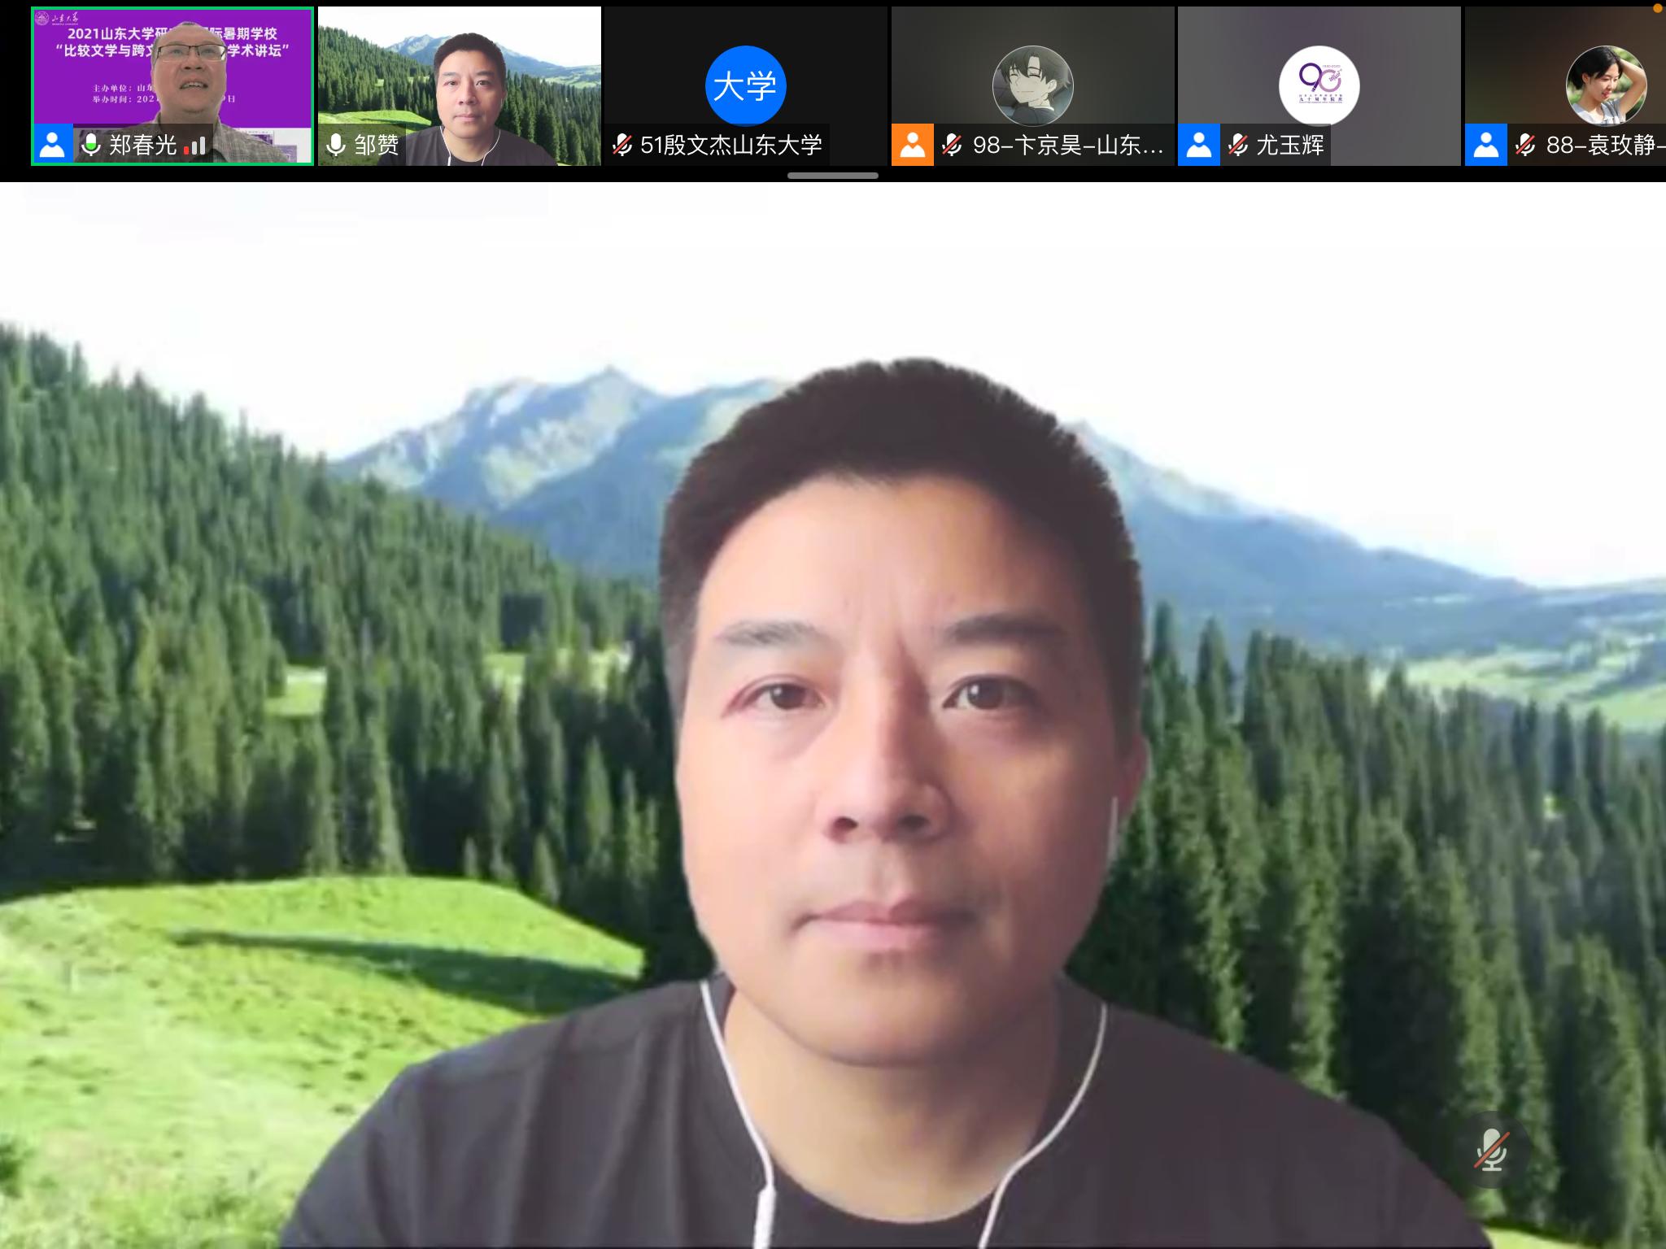Click the muted mic icon of 51殷文杰山东大学
1666x1249 pixels.
tap(622, 146)
